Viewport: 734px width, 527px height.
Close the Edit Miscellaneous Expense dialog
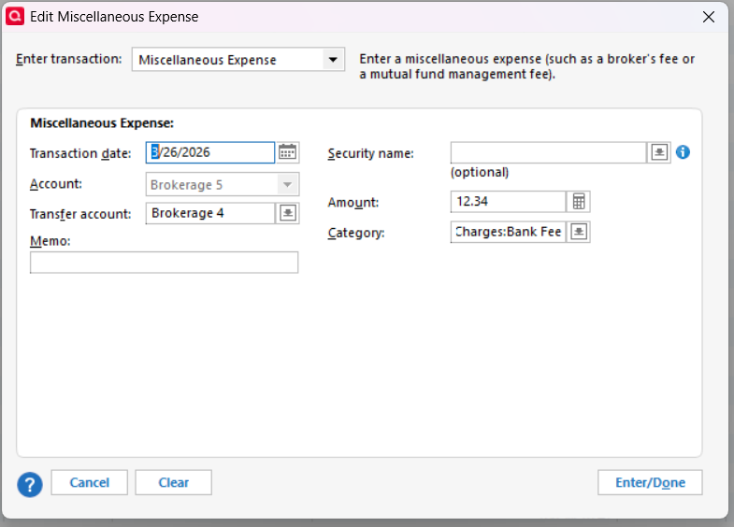pyautogui.click(x=709, y=17)
